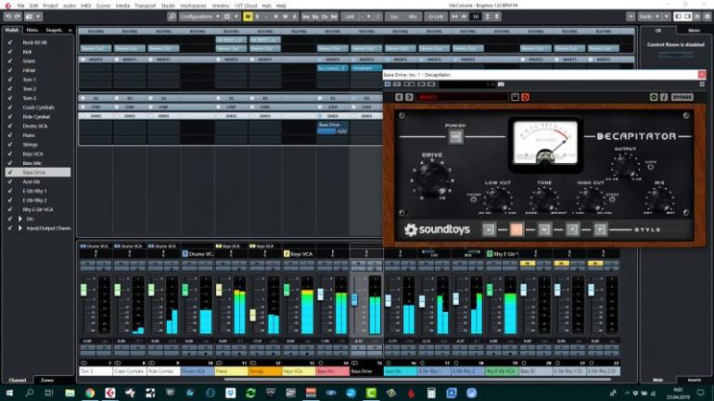This screenshot has height=401, width=714.
Task: Open File Explorer from the taskbar
Action: pos(70,393)
